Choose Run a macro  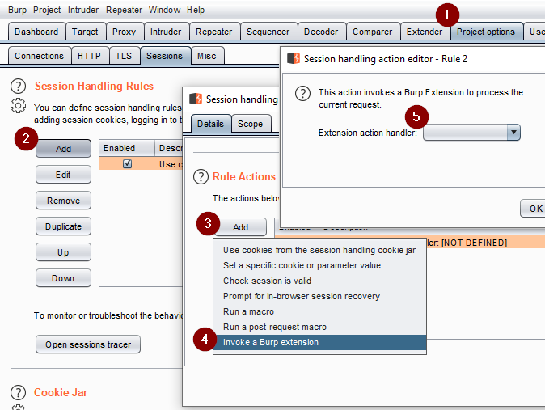[319, 311]
